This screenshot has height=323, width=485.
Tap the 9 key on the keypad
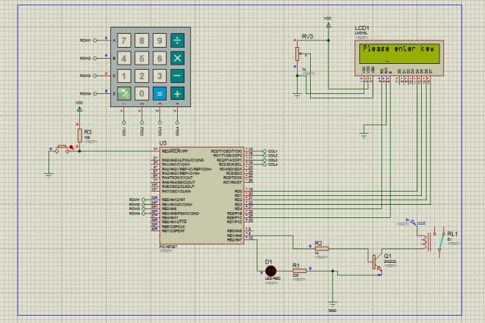(159, 40)
